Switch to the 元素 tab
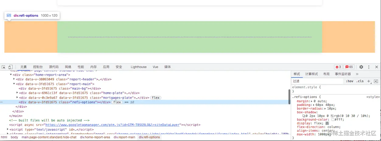This screenshot has width=381, height=141. point(23,67)
